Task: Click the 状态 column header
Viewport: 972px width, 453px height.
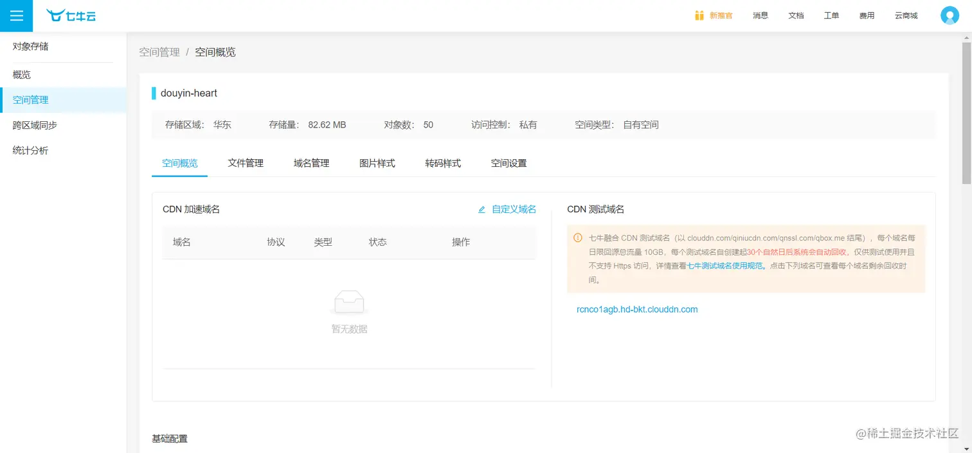Action: click(x=378, y=242)
